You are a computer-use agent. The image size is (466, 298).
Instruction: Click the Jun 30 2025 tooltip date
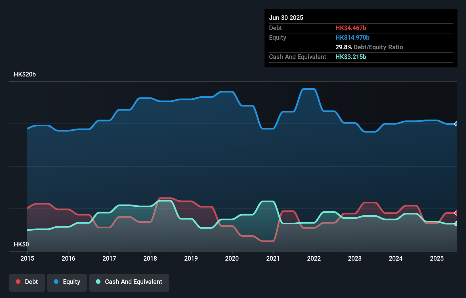pos(286,18)
